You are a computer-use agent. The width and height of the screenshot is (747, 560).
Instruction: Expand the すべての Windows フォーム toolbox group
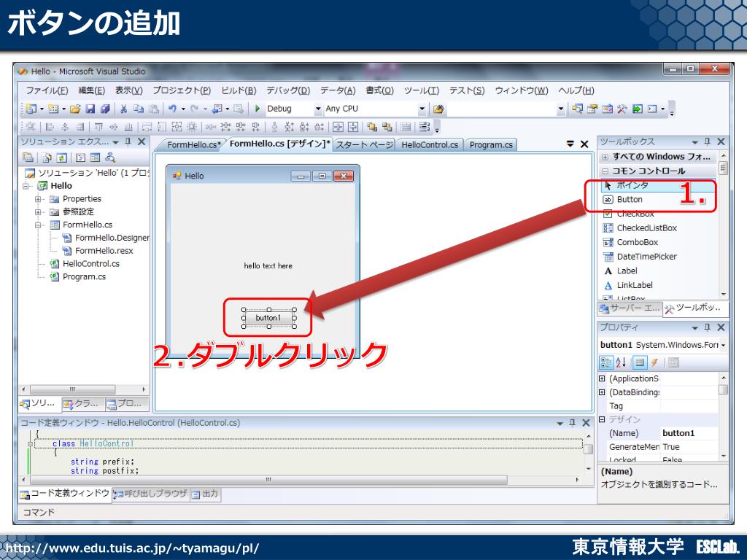click(x=605, y=157)
